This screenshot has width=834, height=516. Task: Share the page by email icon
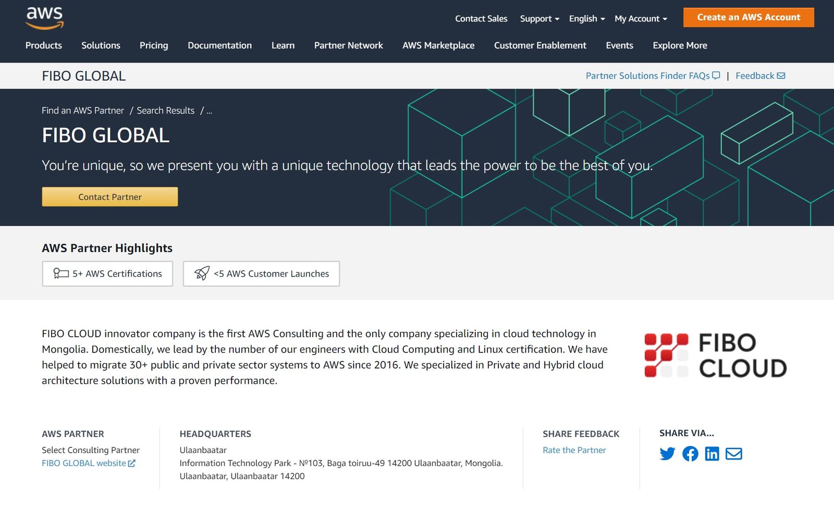(x=734, y=454)
